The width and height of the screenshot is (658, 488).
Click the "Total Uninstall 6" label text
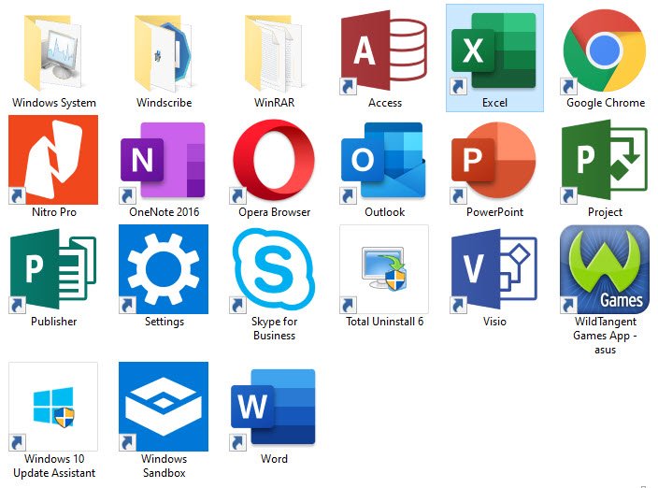pyautogui.click(x=384, y=322)
